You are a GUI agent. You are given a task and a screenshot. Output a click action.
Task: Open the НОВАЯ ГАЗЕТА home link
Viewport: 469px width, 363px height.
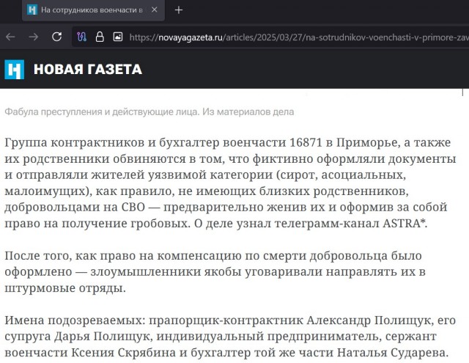[88, 70]
